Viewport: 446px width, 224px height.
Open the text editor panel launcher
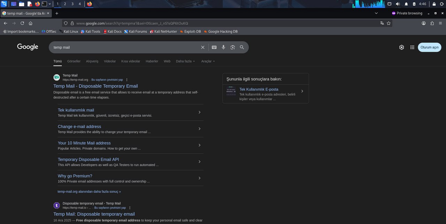pyautogui.click(x=30, y=4)
